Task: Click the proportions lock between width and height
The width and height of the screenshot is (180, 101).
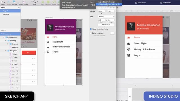Action: tap(106, 20)
